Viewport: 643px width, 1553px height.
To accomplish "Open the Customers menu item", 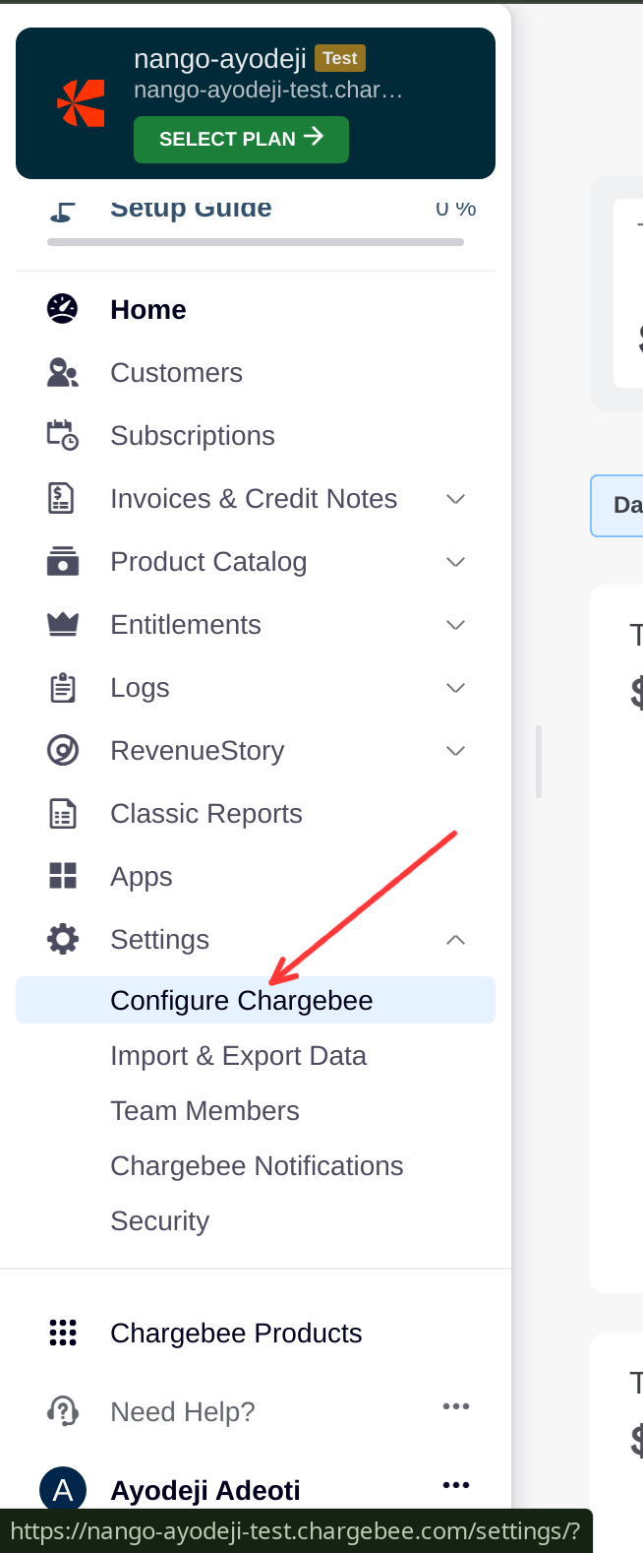I will (x=256, y=372).
